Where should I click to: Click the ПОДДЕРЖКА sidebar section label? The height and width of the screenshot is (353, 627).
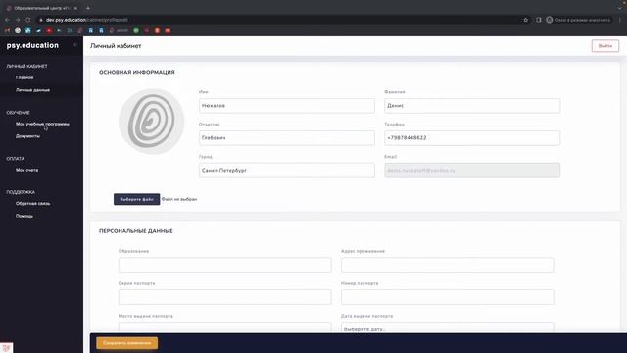[x=21, y=192]
